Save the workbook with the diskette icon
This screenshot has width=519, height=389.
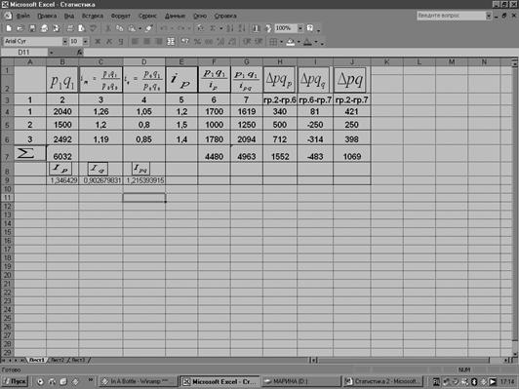point(32,28)
